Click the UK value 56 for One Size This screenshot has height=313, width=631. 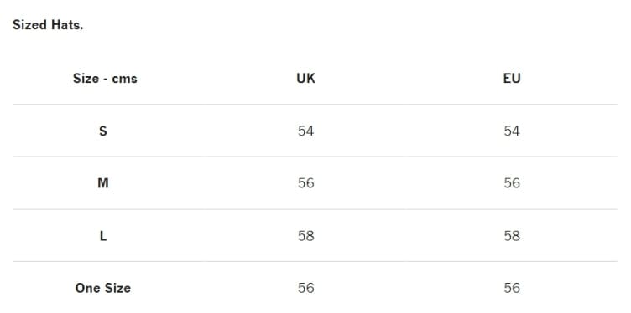tap(305, 288)
